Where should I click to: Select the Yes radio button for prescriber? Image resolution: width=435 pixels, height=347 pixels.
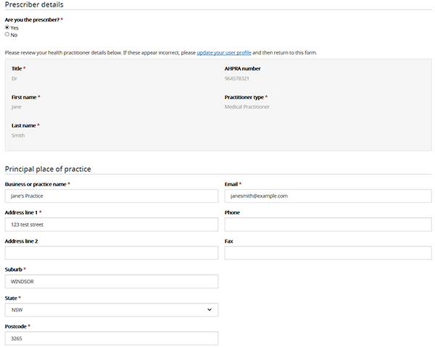coord(7,28)
